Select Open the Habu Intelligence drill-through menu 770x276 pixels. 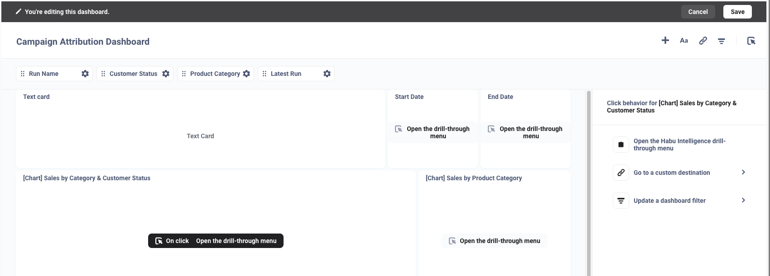(679, 145)
